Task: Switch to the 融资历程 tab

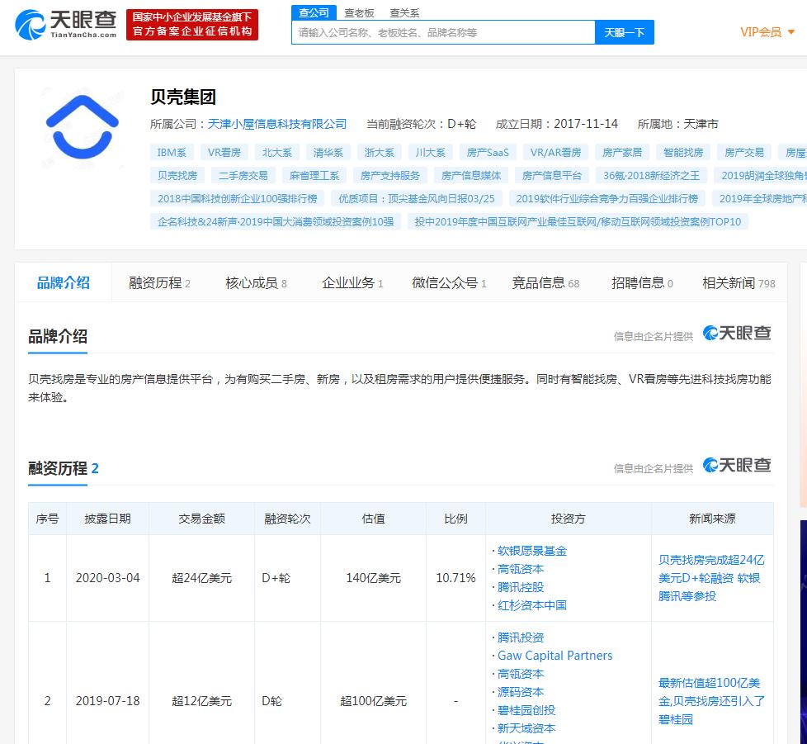Action: coord(159,282)
